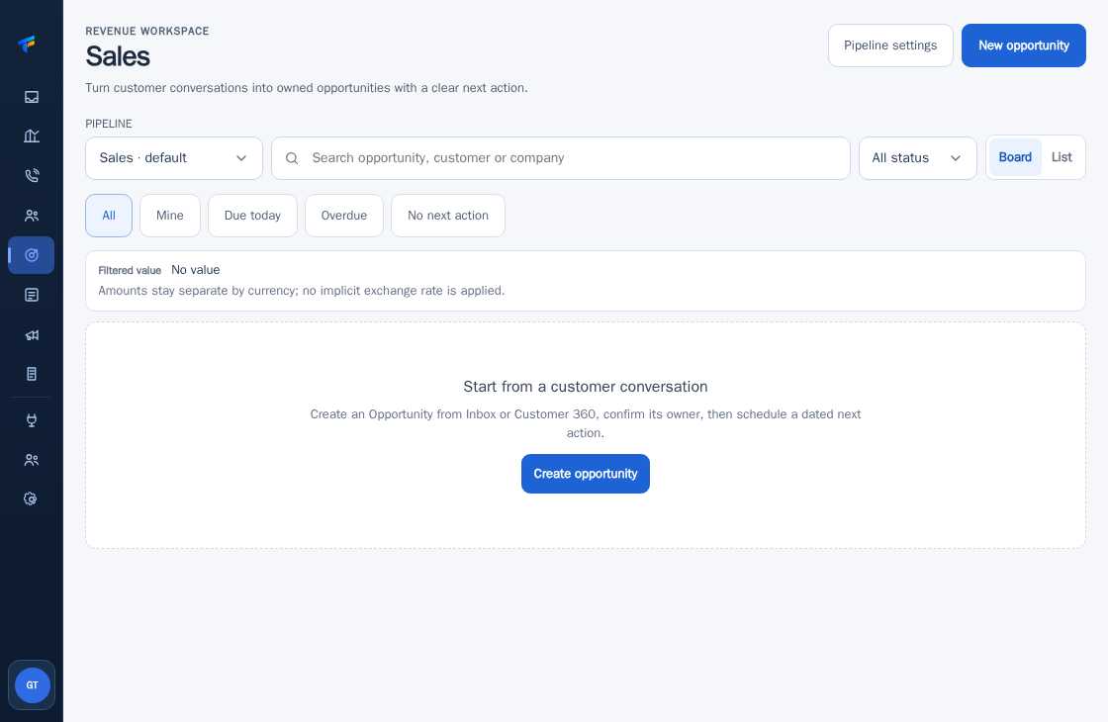
Task: Open the team people icon below the plug icon
Action: pyautogui.click(x=31, y=460)
